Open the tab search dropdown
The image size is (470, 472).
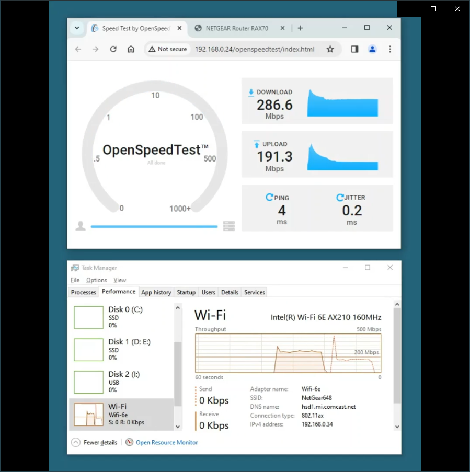coord(77,28)
